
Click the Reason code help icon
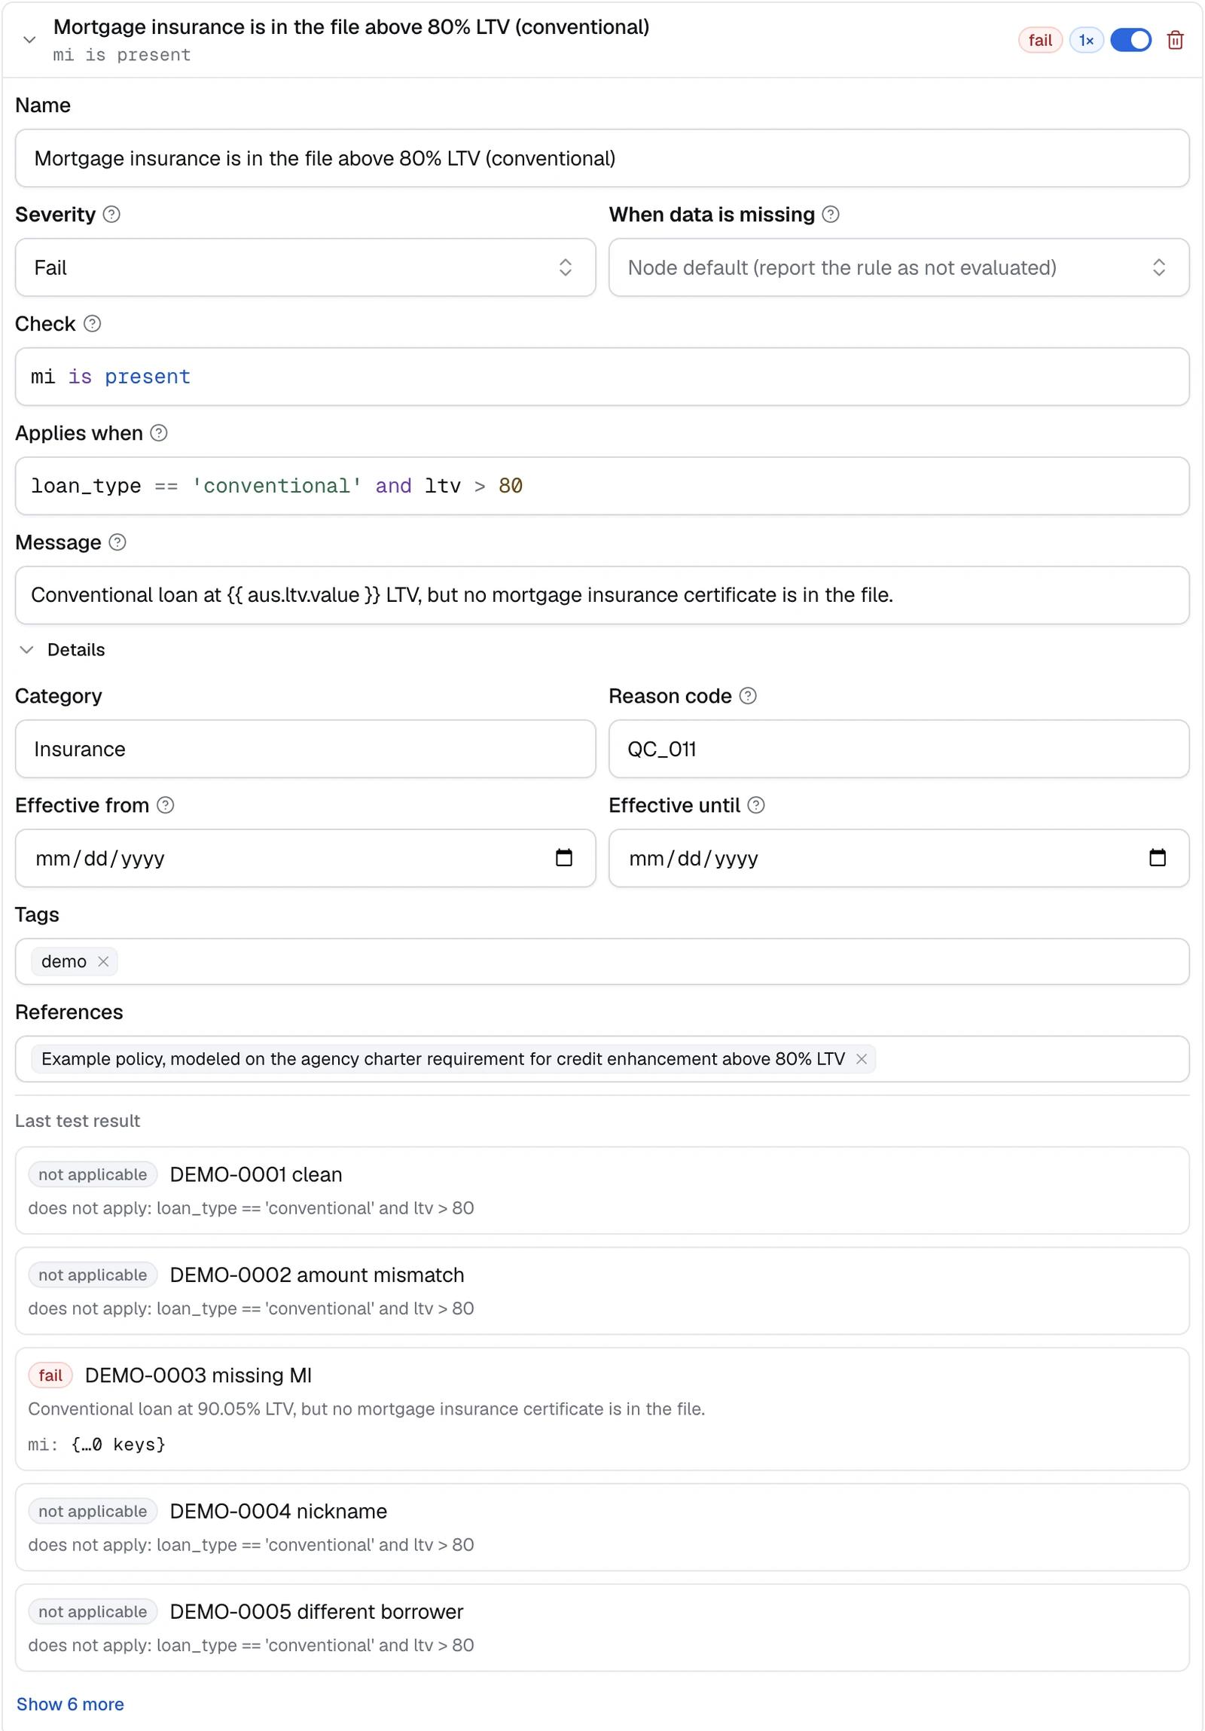pos(748,697)
